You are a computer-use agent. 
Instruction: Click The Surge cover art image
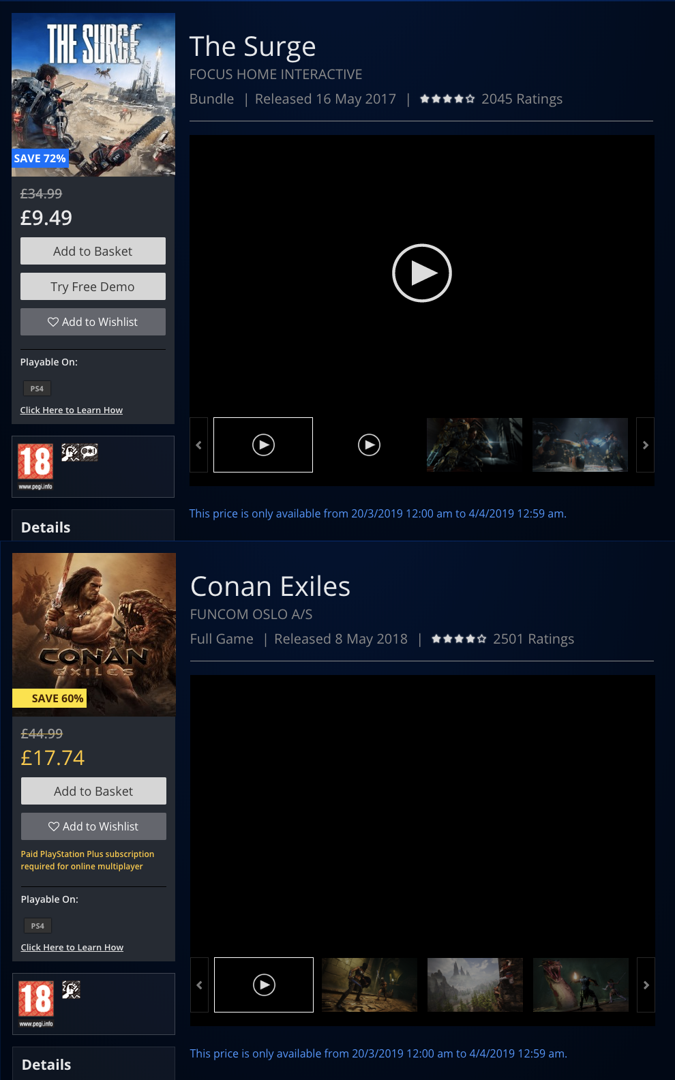click(x=93, y=95)
